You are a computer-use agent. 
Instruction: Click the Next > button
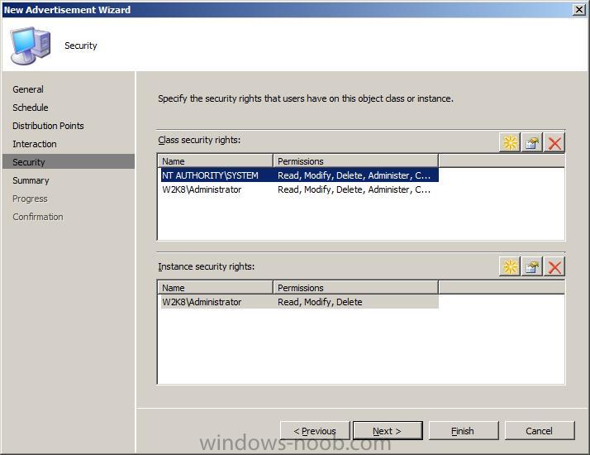tap(388, 430)
